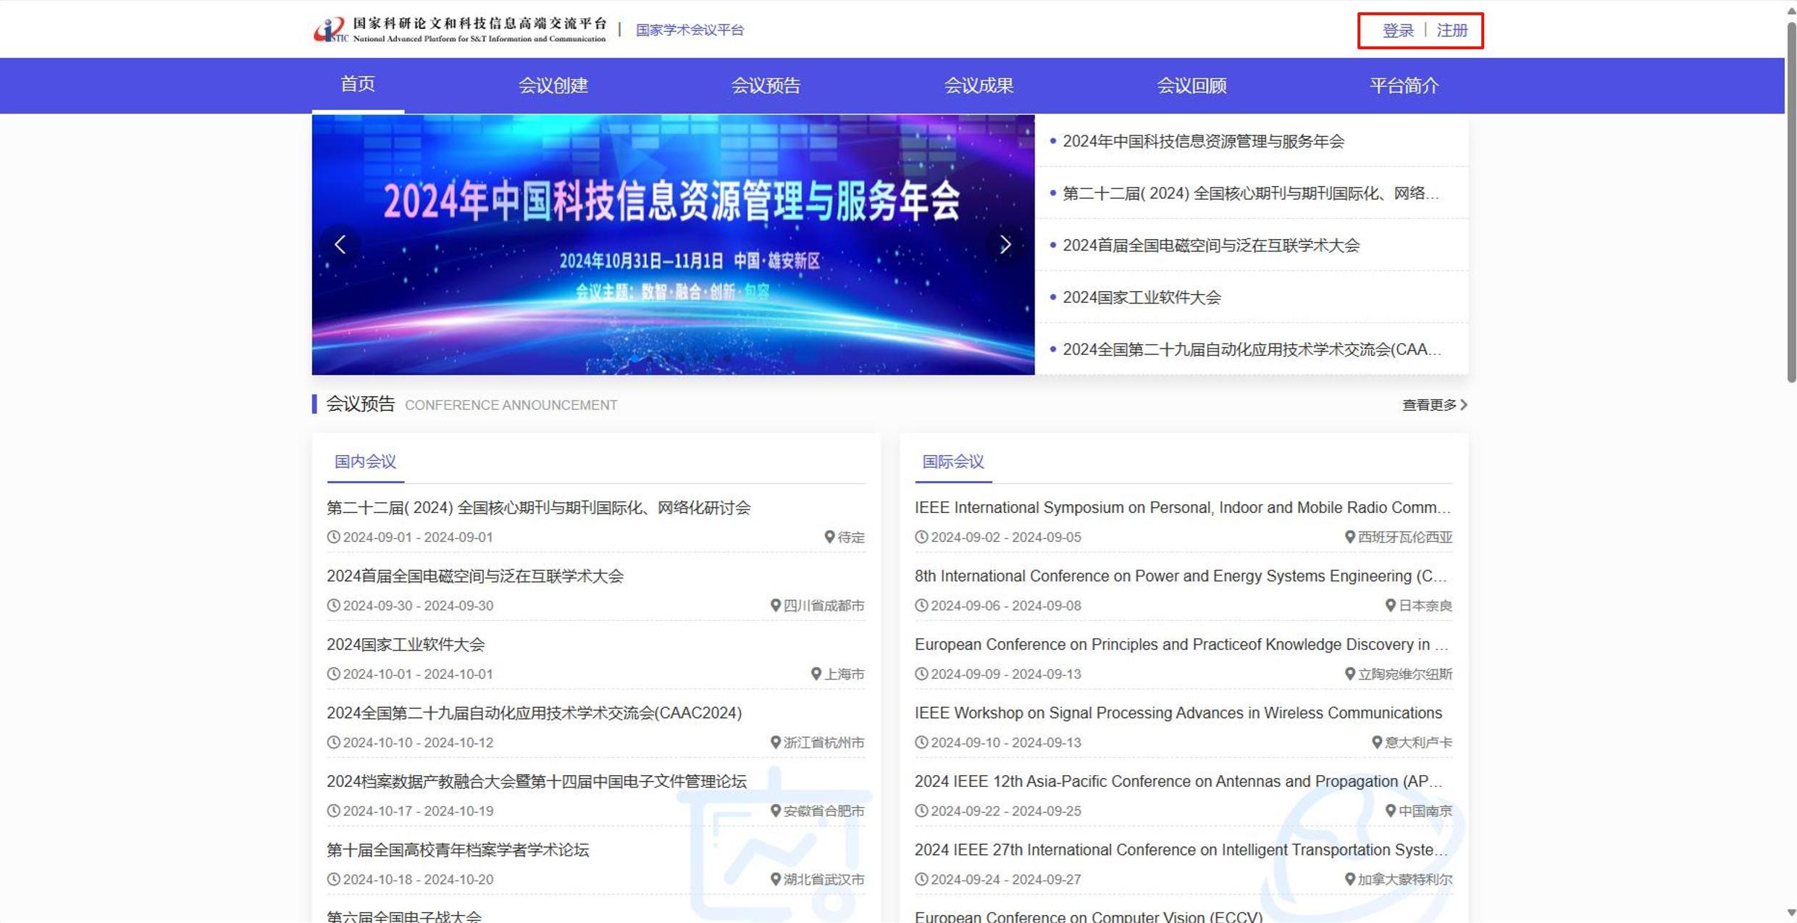The image size is (1797, 923).
Task: Open 2024国家工业软件大会 in side list
Action: click(x=1142, y=298)
